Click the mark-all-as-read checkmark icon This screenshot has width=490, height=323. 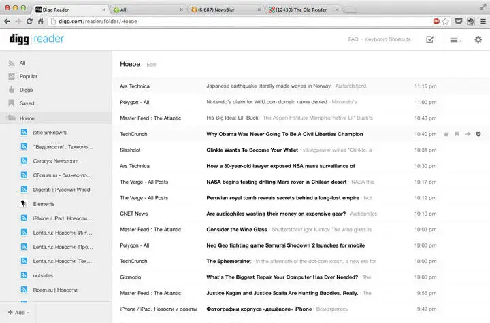click(x=430, y=39)
